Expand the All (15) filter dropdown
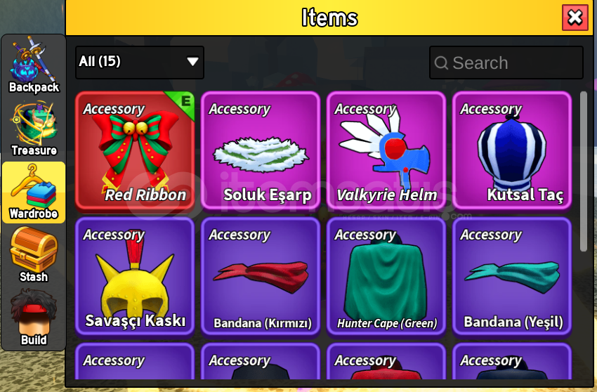 coord(140,62)
